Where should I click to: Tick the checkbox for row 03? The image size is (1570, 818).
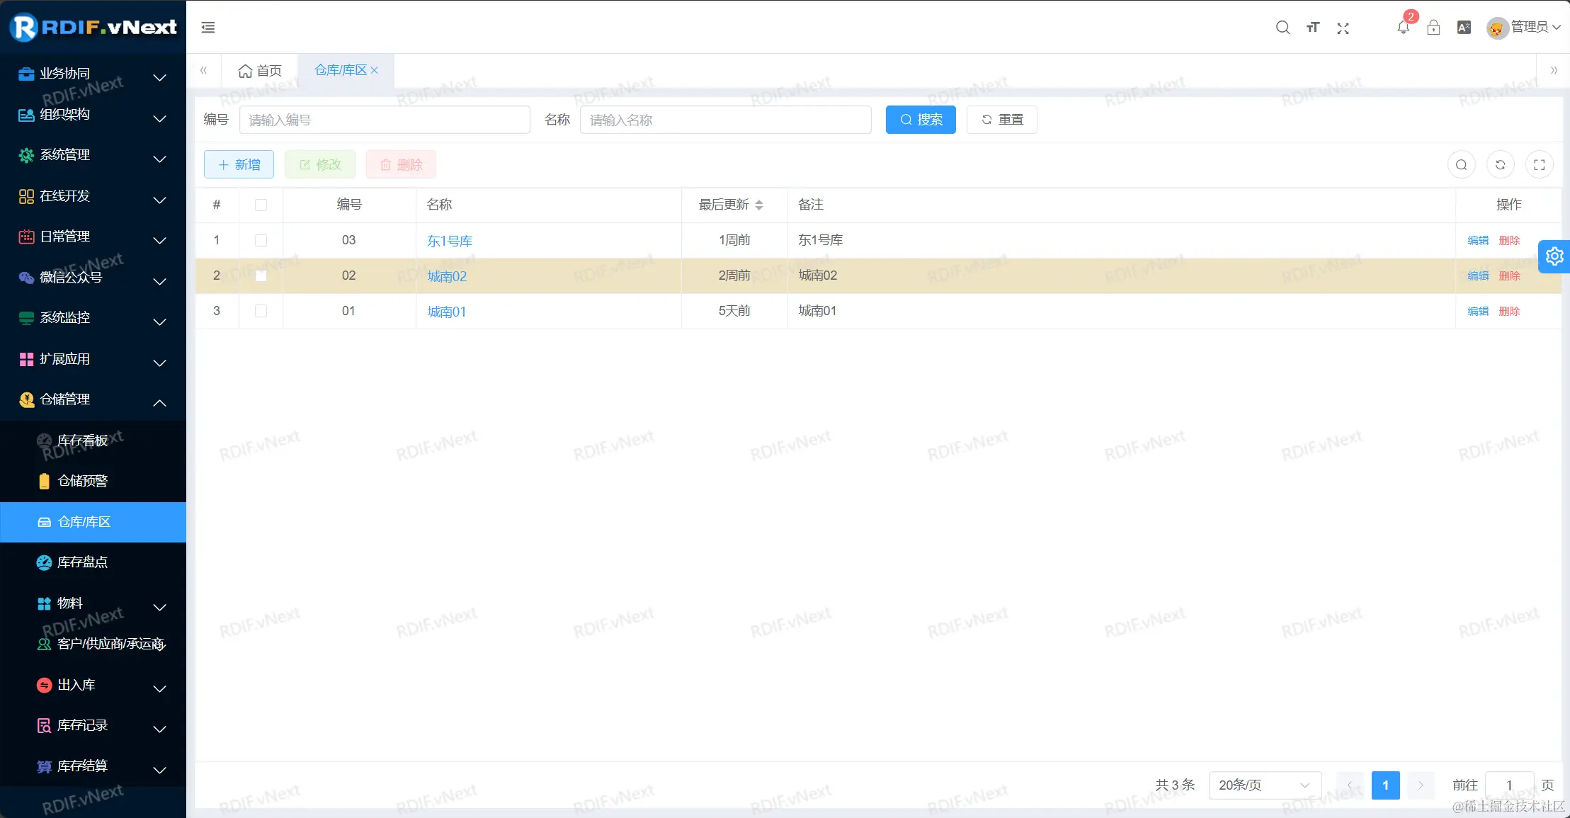click(261, 240)
